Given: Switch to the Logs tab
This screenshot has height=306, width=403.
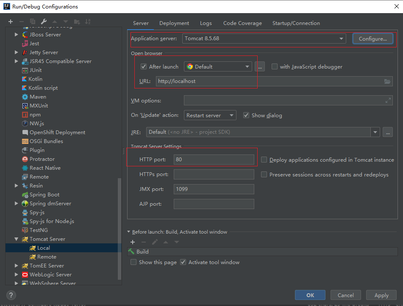Looking at the screenshot, I should click(206, 23).
